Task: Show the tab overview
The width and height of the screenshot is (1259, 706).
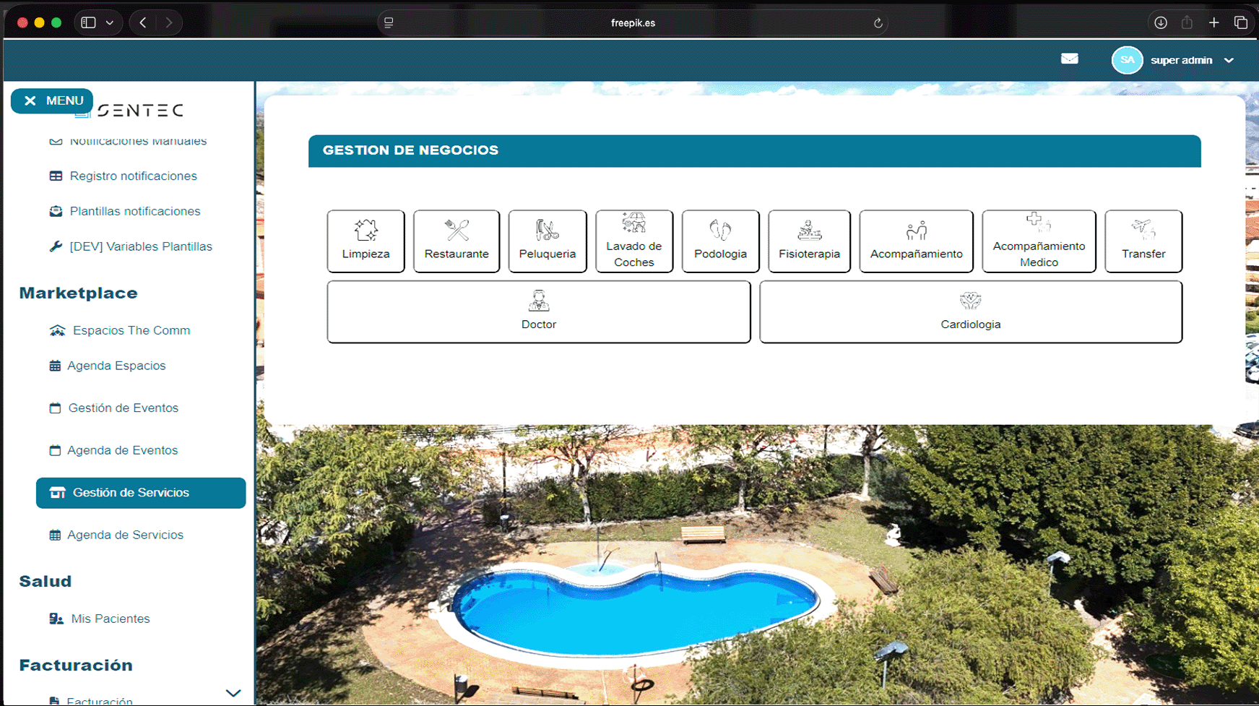Action: [x=1241, y=23]
